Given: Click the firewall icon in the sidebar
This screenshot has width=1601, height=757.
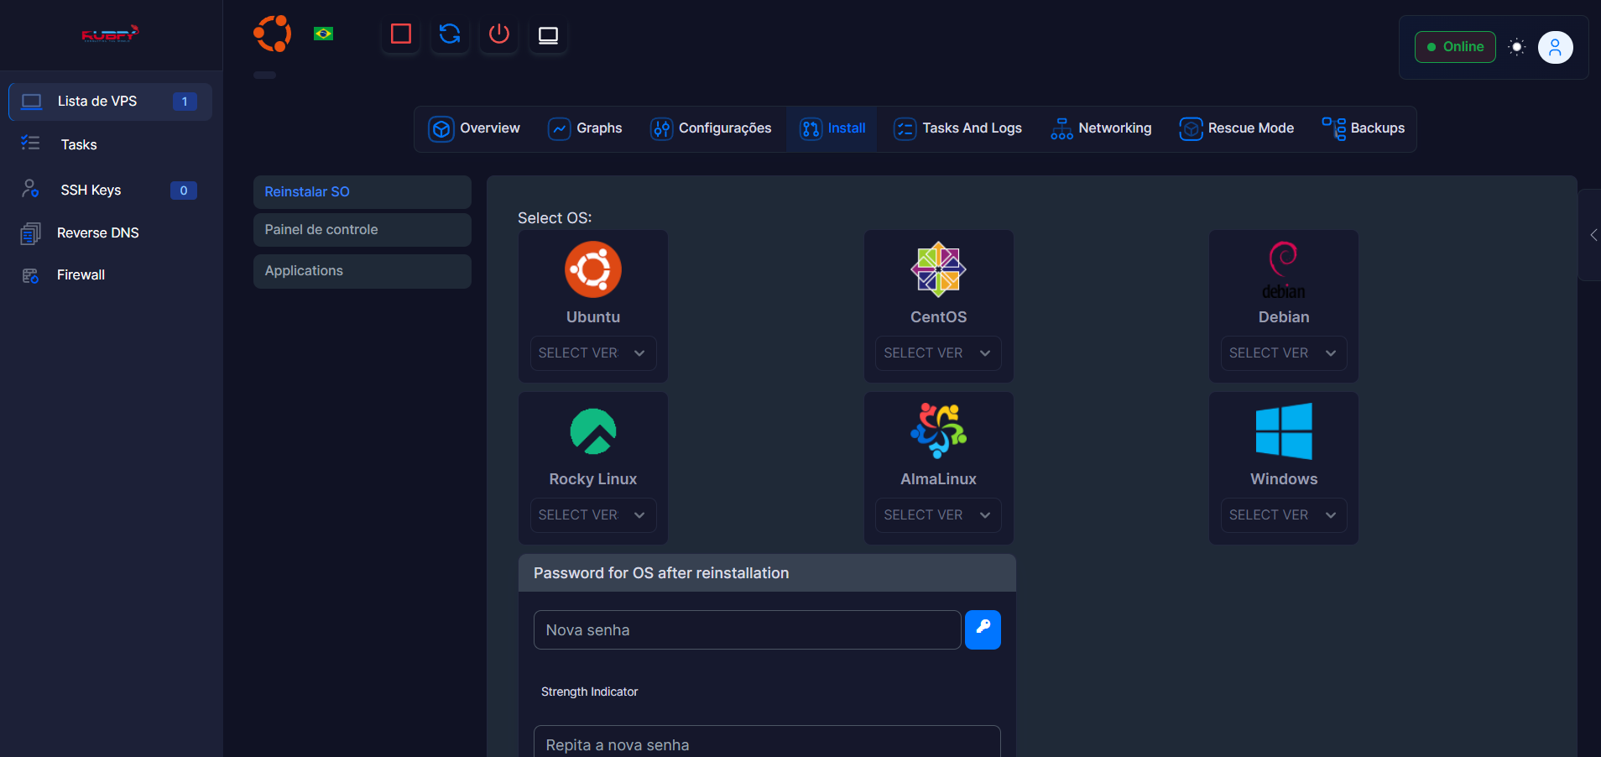Looking at the screenshot, I should tap(30, 275).
